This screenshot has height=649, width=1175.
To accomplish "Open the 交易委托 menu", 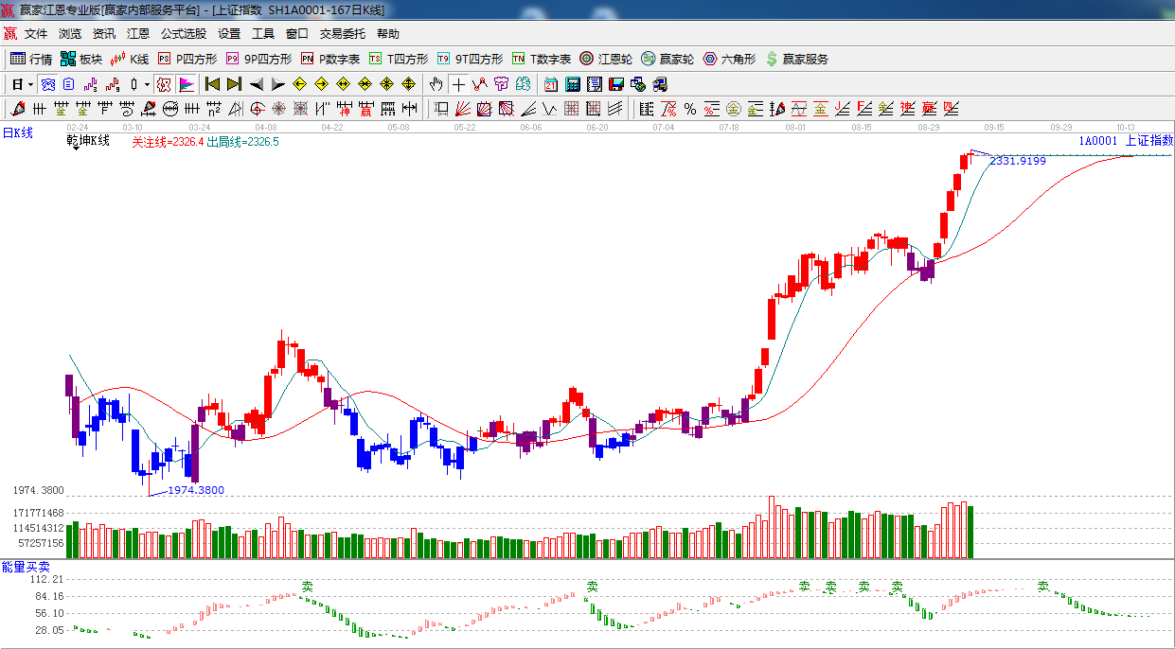I will coord(342,33).
